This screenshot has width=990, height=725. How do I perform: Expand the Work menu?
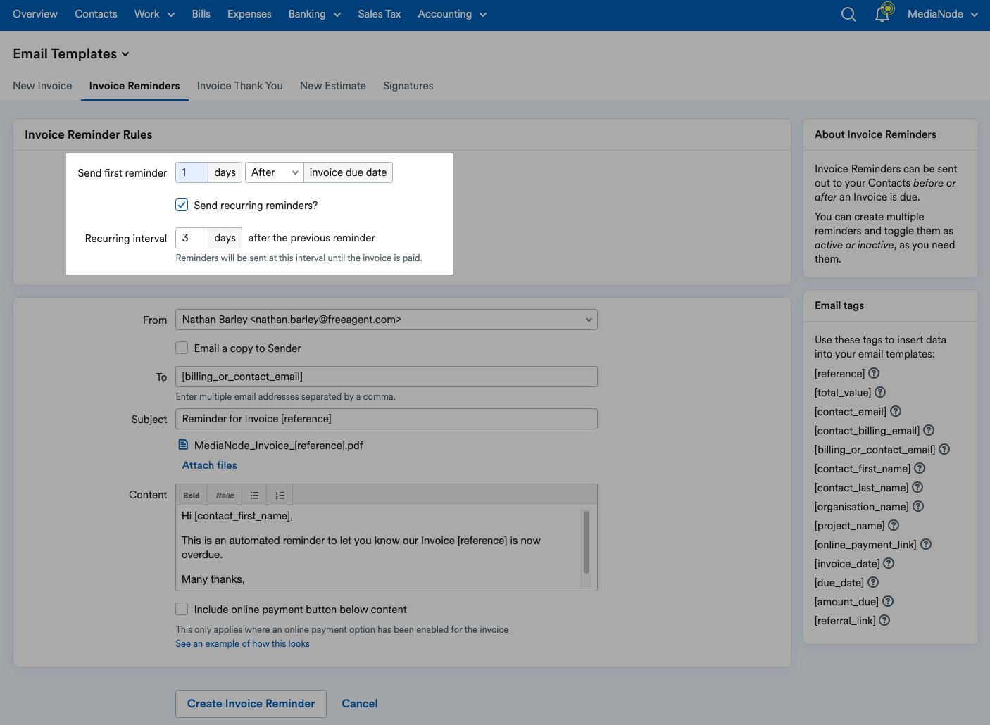coord(154,14)
